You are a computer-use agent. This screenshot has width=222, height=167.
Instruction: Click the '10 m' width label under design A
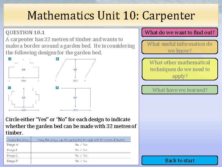[23, 81]
